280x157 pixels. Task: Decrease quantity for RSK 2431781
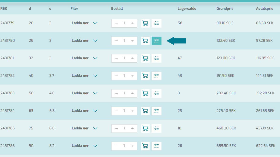click(x=116, y=58)
